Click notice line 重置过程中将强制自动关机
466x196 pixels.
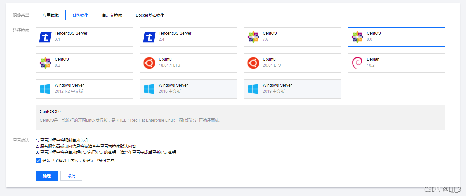(62, 140)
